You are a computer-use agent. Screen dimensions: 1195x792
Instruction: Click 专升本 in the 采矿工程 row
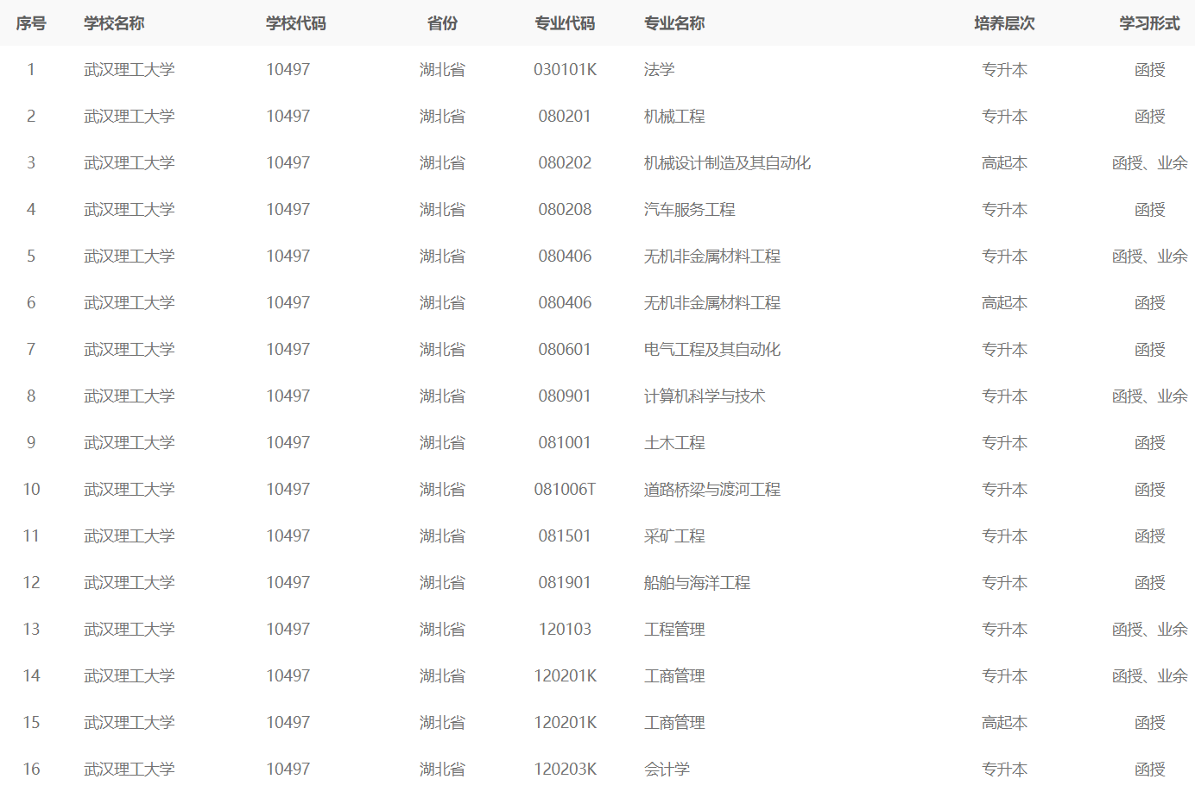[1004, 536]
